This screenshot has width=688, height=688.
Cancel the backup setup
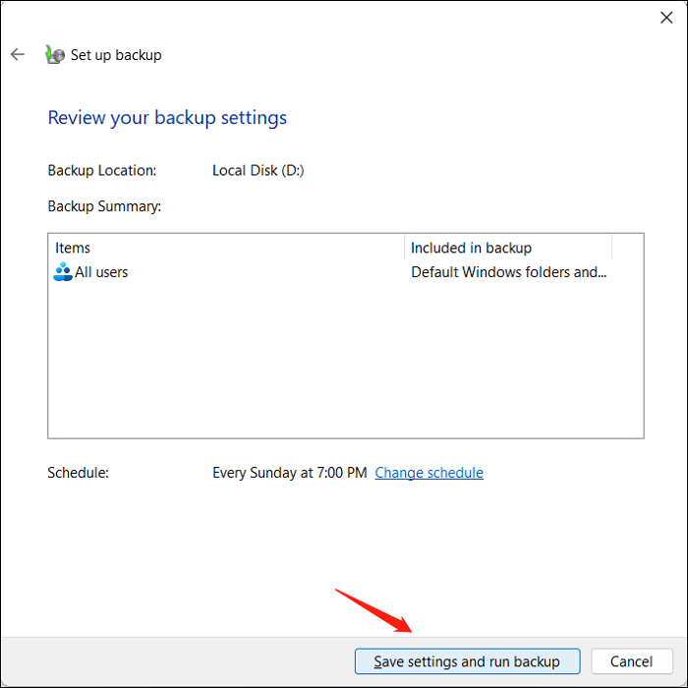pos(631,661)
